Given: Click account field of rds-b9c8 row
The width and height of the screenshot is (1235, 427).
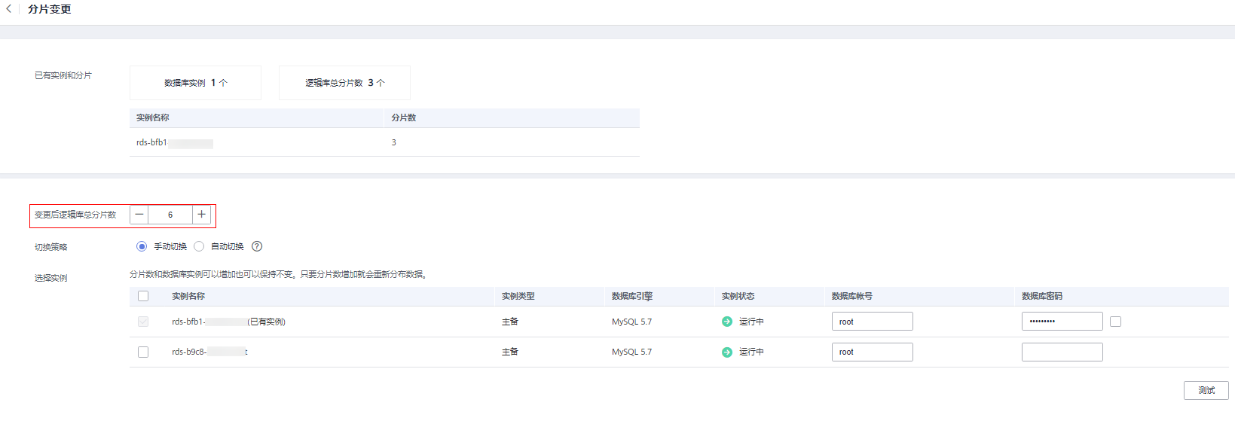Looking at the screenshot, I should (872, 352).
